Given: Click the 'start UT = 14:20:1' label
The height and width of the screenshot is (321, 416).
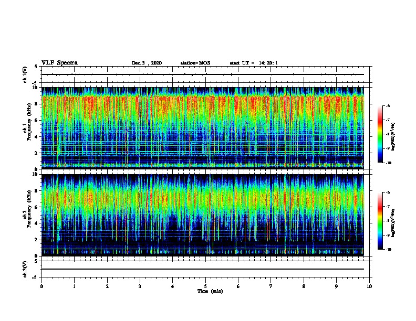Looking at the screenshot, I should tap(254, 63).
